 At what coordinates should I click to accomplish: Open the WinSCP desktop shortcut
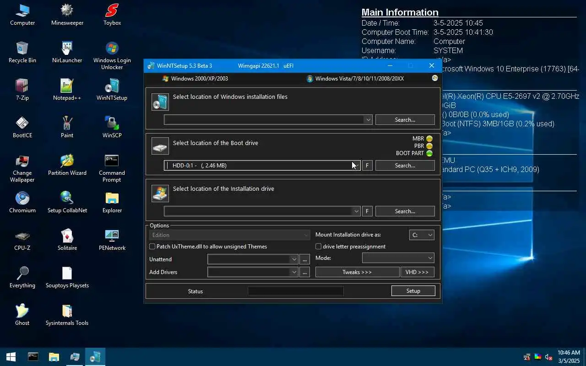click(x=112, y=127)
